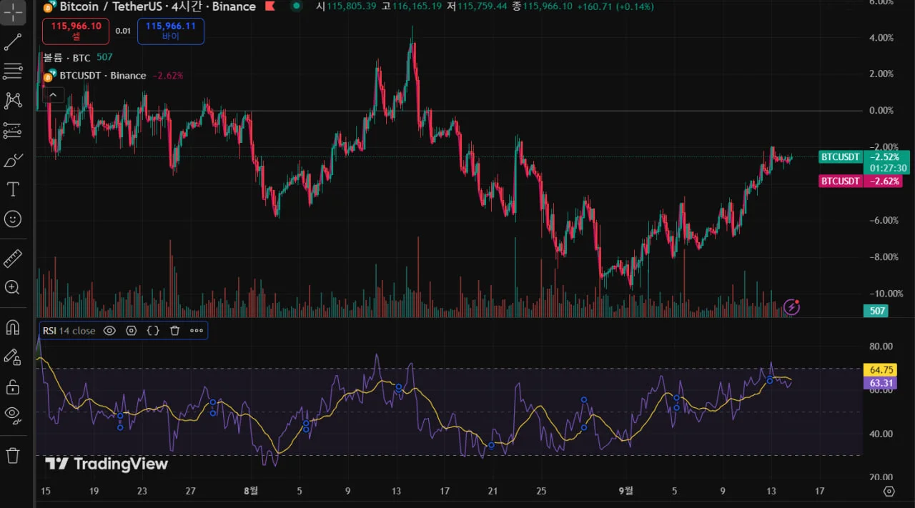Screen dimensions: 915x508
Task: Open the emoji icons tool
Action: [13, 219]
